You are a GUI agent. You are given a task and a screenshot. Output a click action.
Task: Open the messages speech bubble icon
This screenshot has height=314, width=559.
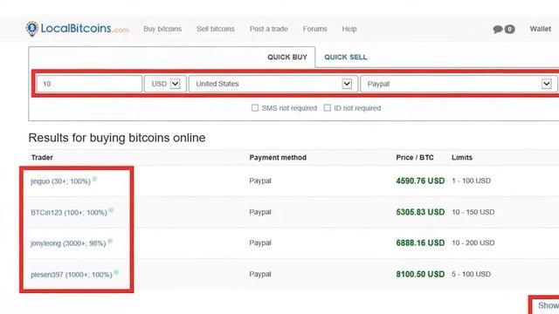[x=498, y=29]
